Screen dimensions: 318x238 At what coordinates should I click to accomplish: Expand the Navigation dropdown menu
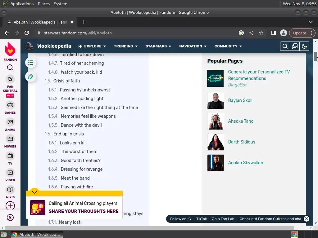coord(193,46)
